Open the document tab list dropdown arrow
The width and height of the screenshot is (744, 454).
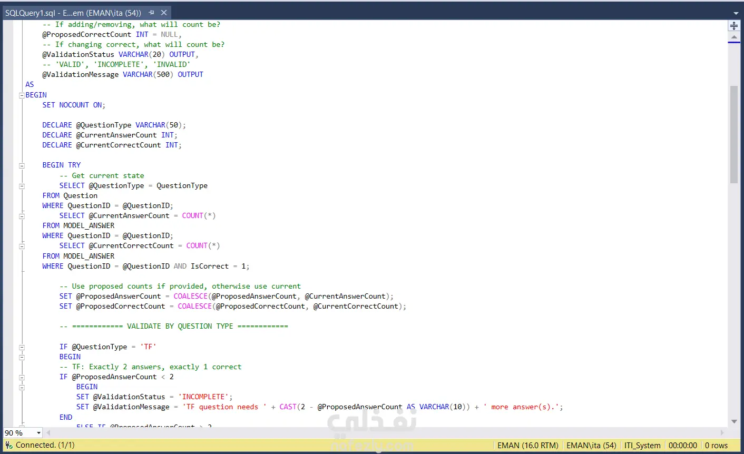[x=736, y=13]
